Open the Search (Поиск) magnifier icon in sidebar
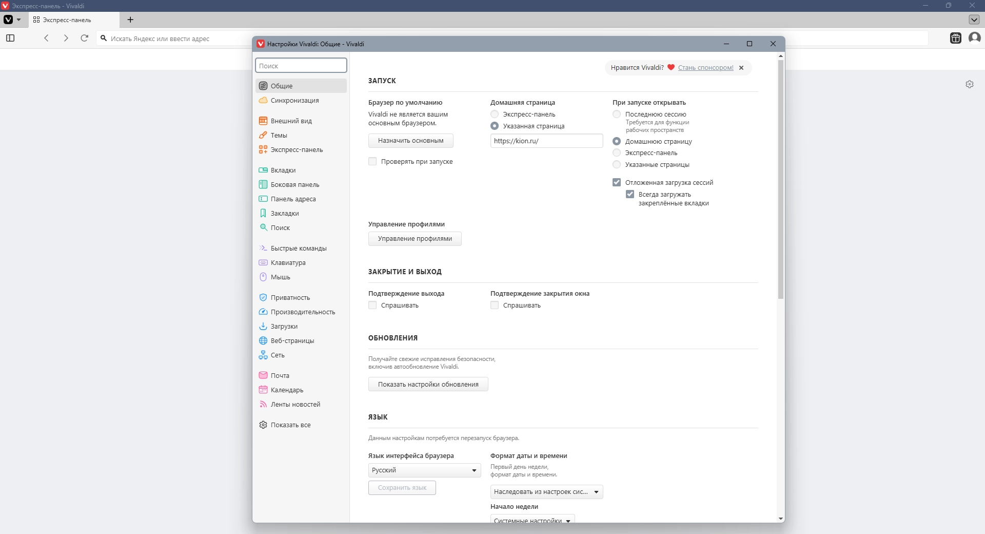 (x=263, y=227)
